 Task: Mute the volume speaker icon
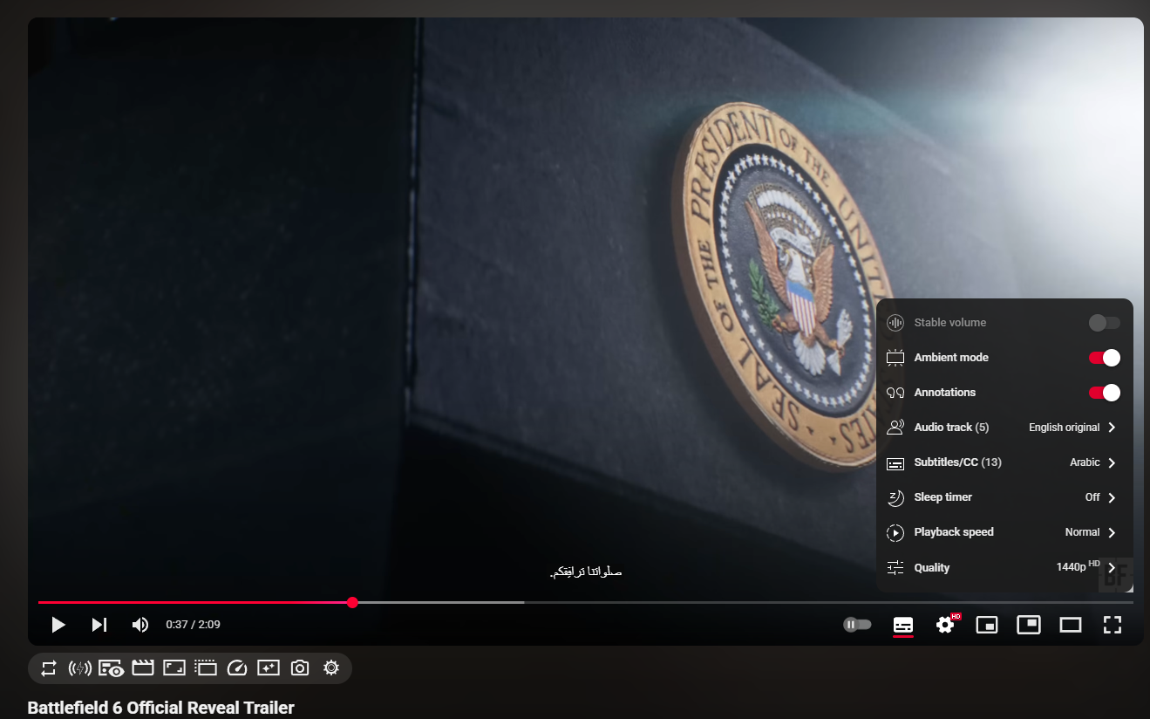pyautogui.click(x=139, y=625)
